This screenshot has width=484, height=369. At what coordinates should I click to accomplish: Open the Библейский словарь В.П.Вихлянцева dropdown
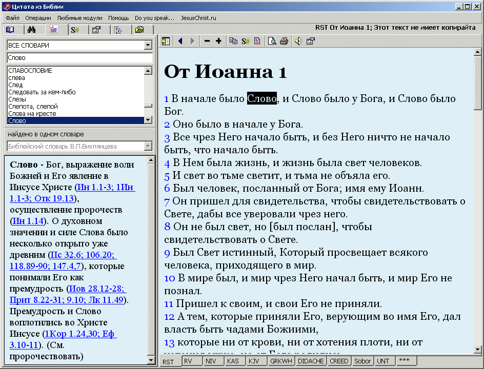[x=148, y=147]
